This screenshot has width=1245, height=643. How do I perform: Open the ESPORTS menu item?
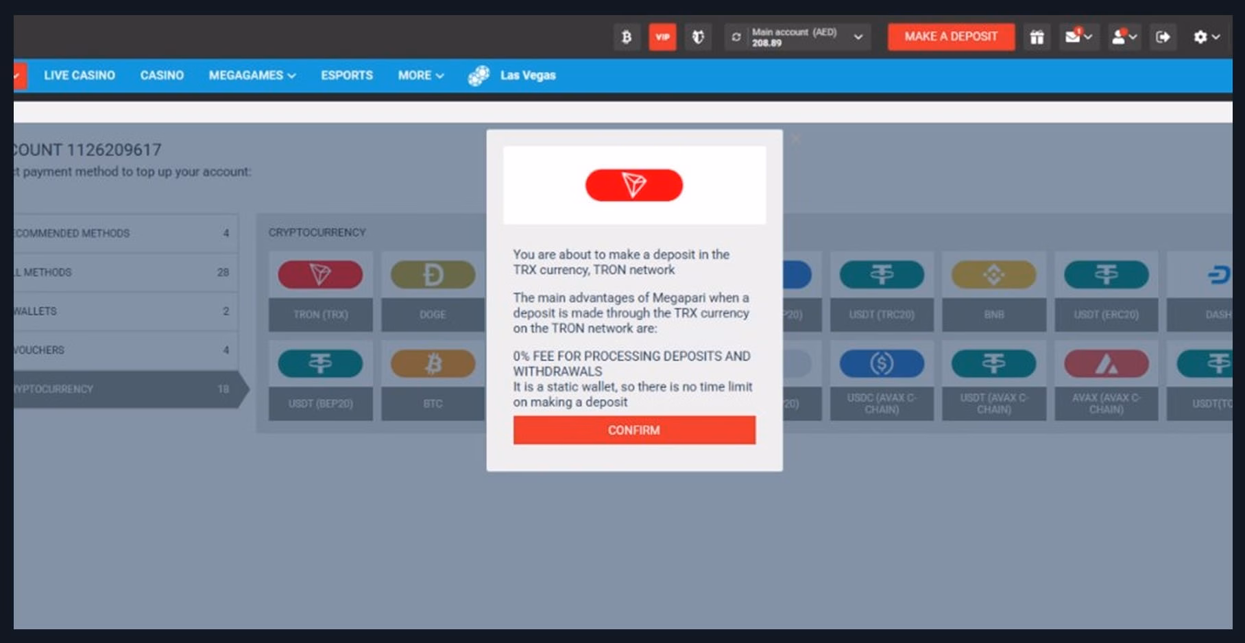[347, 75]
